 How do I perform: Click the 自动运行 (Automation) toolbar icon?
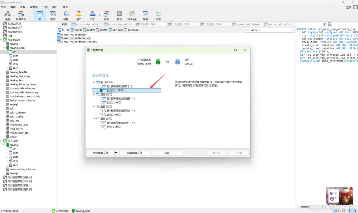tap(132, 15)
